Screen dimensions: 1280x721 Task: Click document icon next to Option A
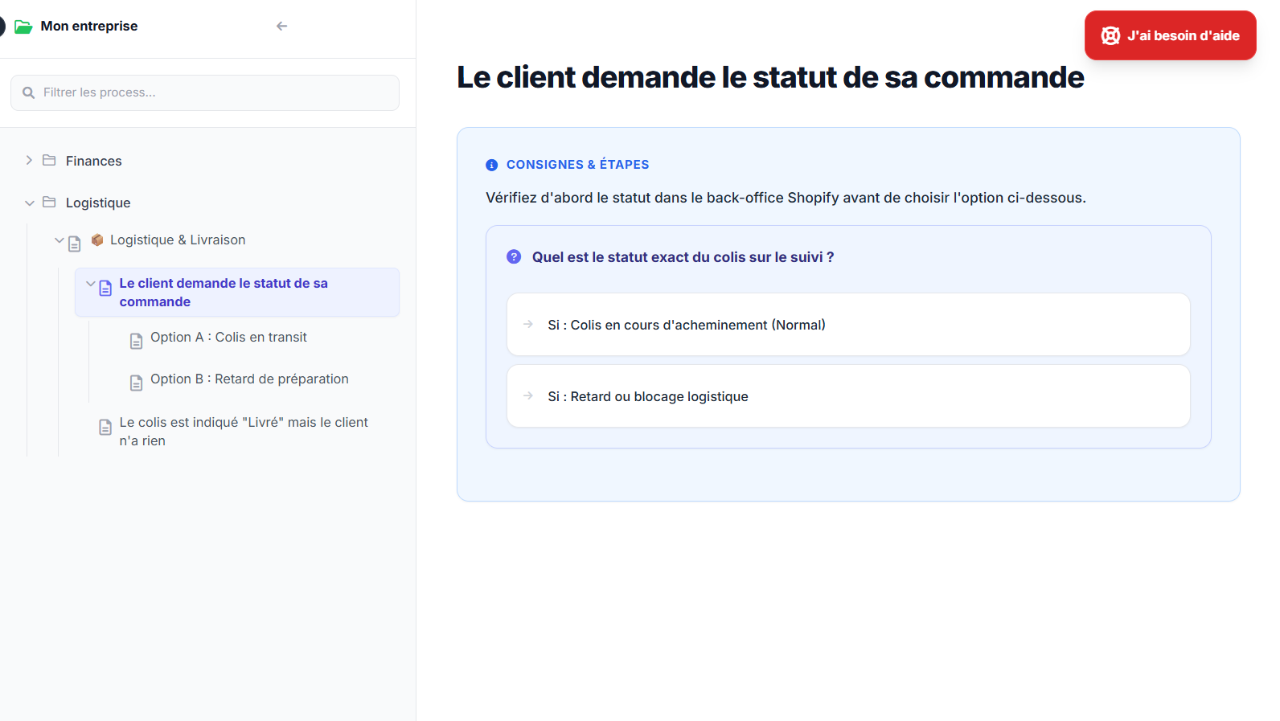(137, 341)
